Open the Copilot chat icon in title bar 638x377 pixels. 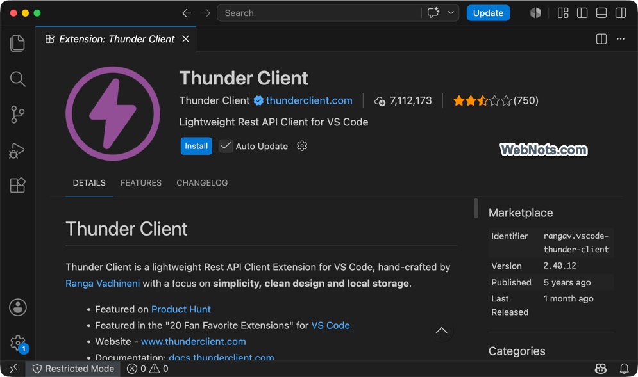pos(433,13)
